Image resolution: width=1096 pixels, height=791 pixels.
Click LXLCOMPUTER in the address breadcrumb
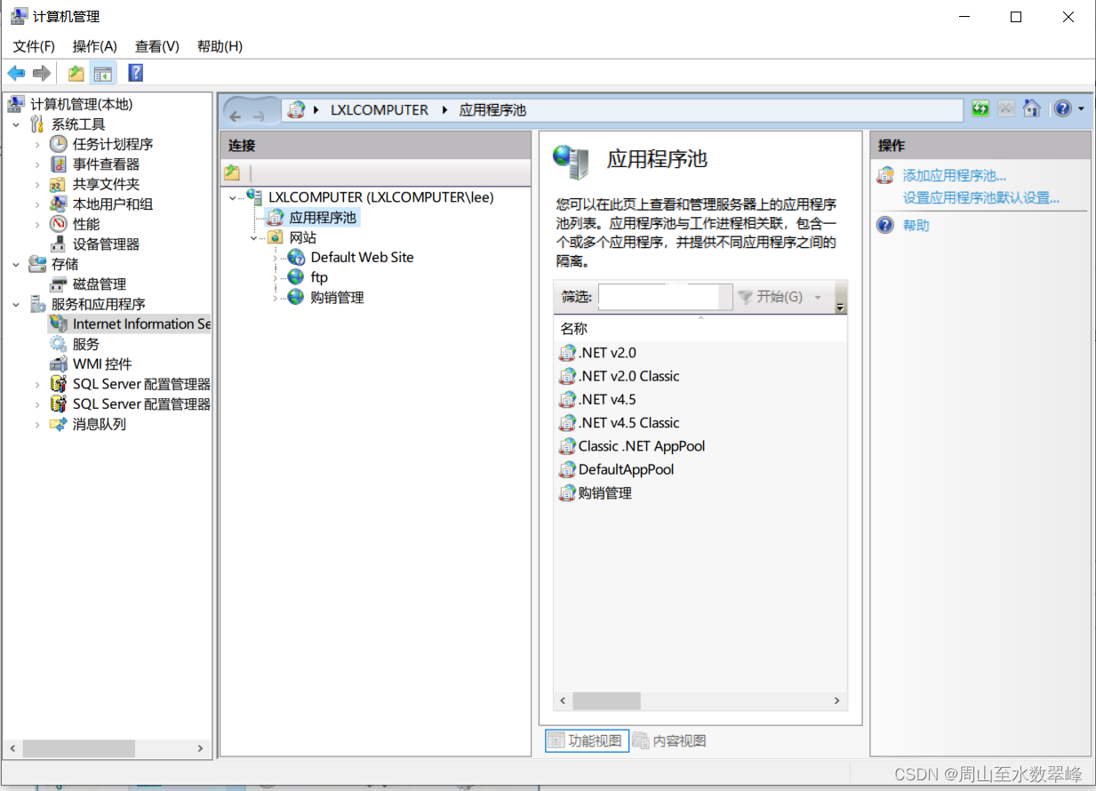380,110
